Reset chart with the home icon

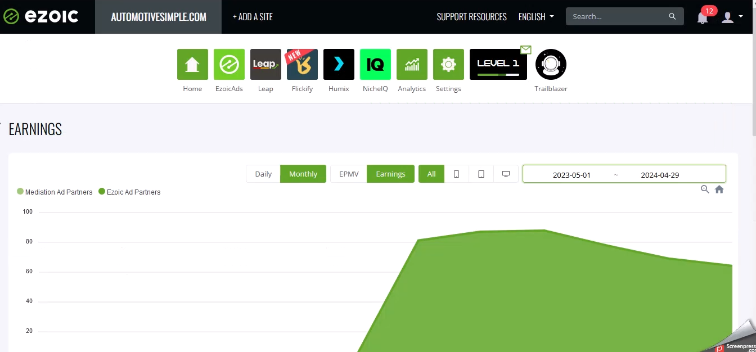(719, 189)
